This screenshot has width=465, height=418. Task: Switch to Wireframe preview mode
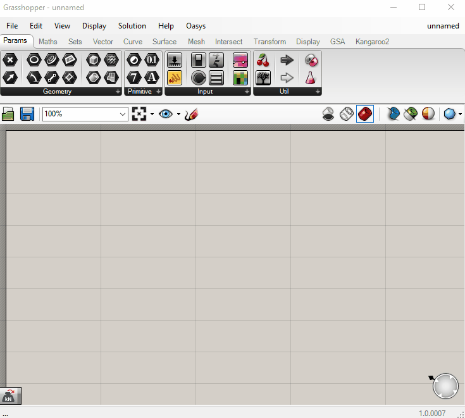(x=347, y=114)
